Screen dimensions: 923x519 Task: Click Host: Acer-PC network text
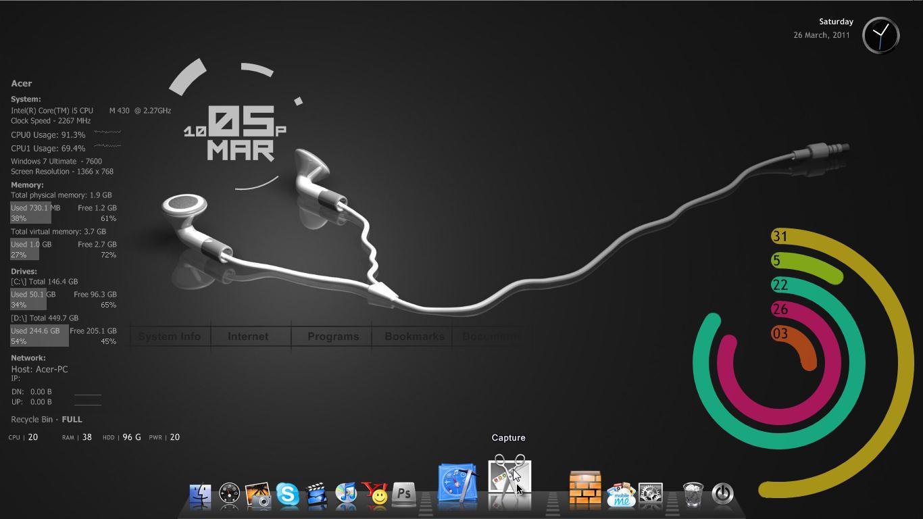point(39,369)
